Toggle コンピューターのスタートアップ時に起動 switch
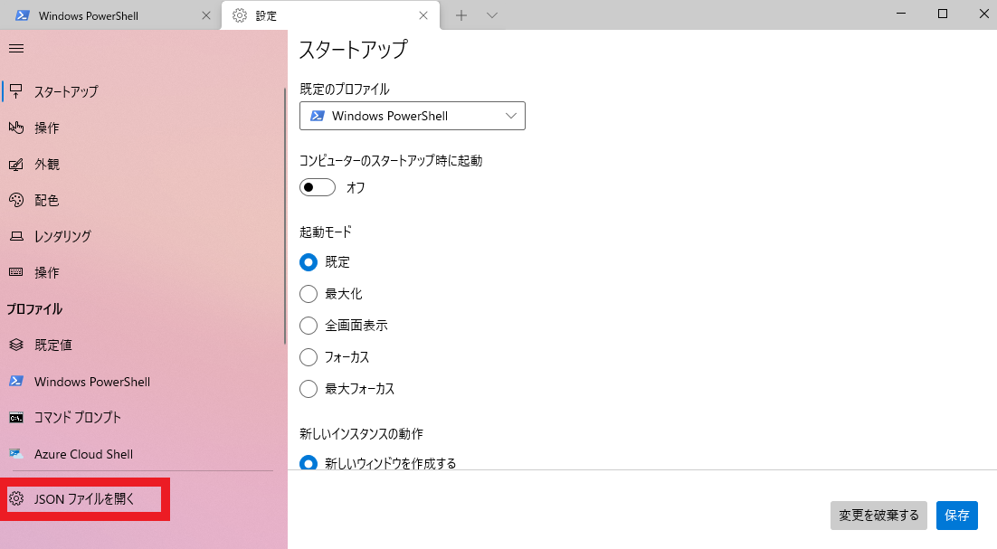This screenshot has width=997, height=549. coord(317,187)
